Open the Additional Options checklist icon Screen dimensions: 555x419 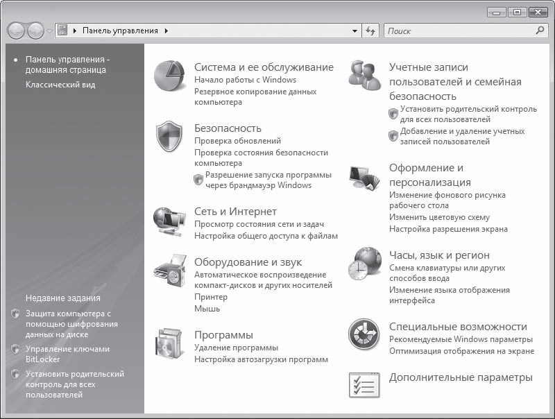click(364, 384)
